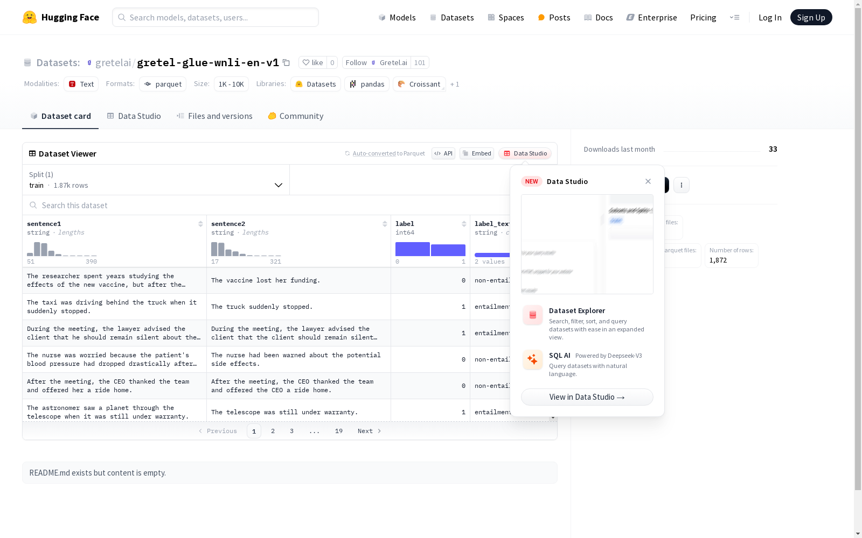Click the follower count 101
This screenshot has width=862, height=538.
click(420, 62)
